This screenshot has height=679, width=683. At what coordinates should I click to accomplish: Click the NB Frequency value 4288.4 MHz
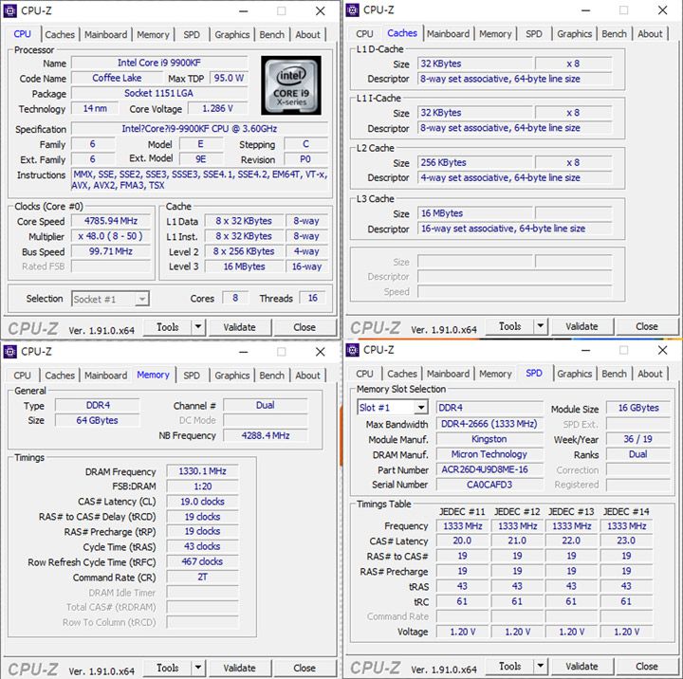coord(266,435)
